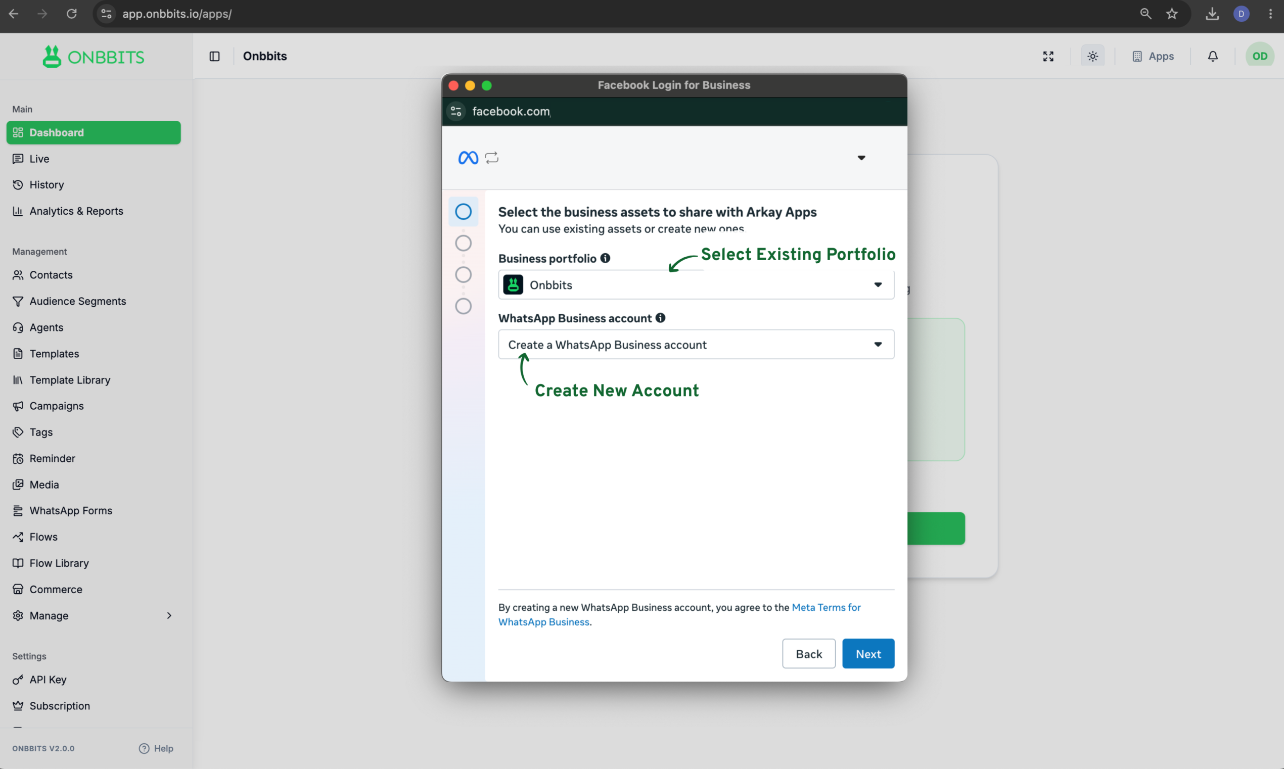Reload the browser page

coord(72,14)
